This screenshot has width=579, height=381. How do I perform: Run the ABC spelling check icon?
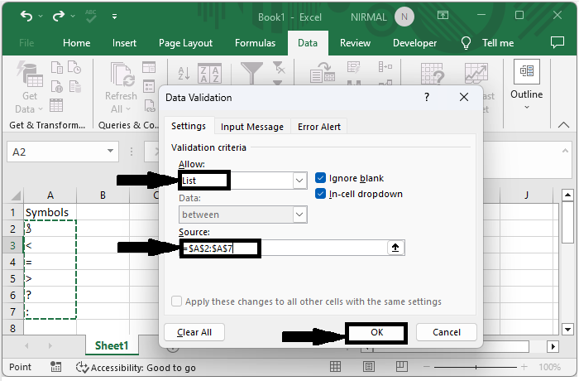click(91, 16)
